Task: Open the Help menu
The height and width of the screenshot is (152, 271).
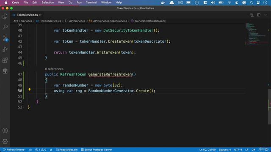Action: tap(119, 3)
